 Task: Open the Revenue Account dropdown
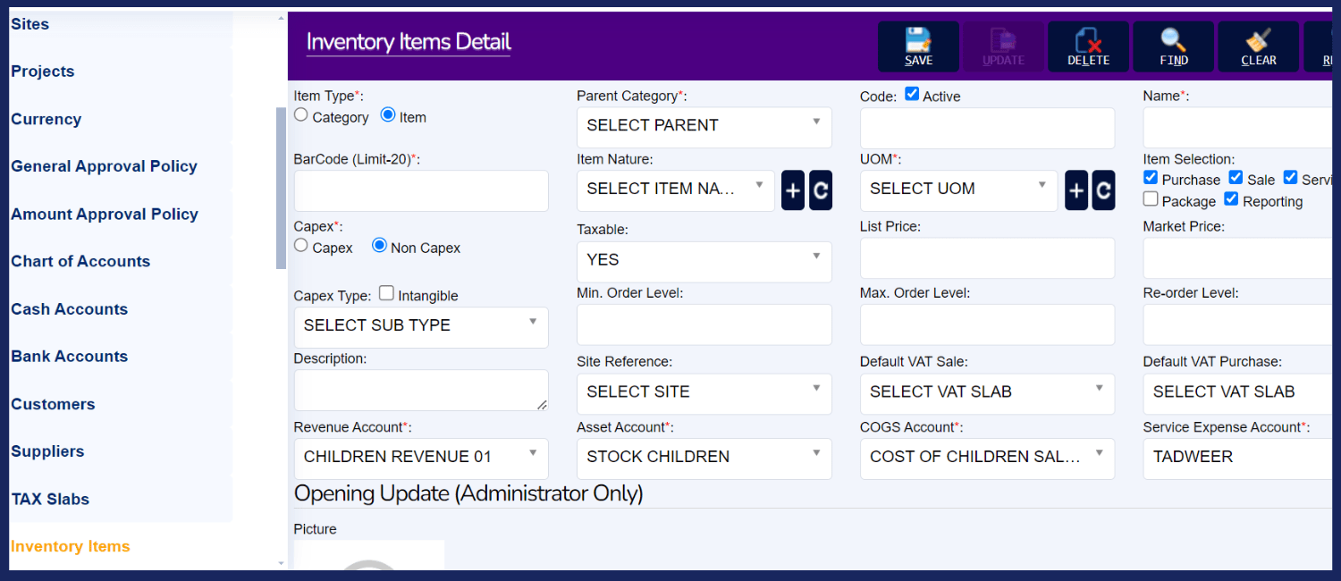(x=421, y=458)
